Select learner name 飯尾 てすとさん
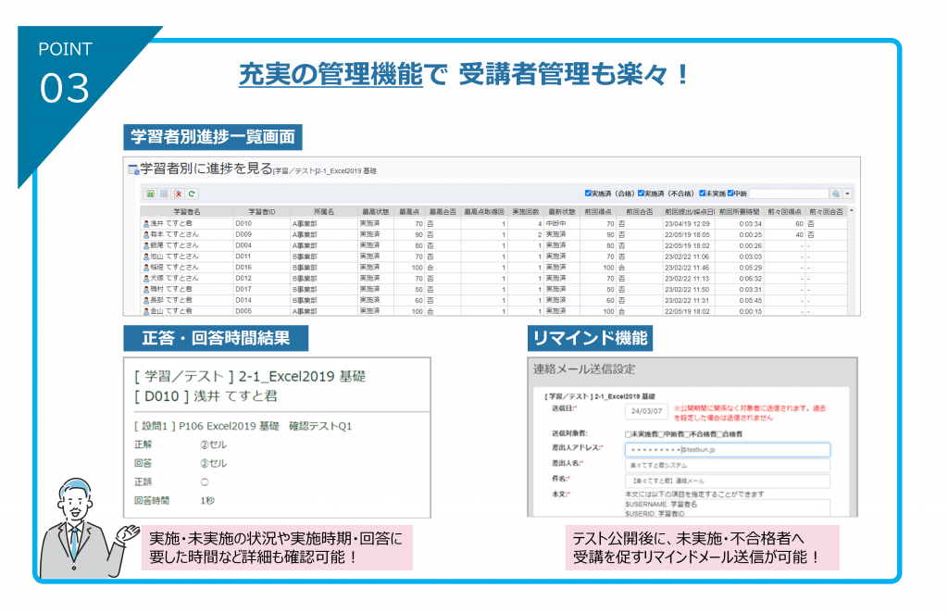The height and width of the screenshot is (613, 948). click(x=174, y=245)
